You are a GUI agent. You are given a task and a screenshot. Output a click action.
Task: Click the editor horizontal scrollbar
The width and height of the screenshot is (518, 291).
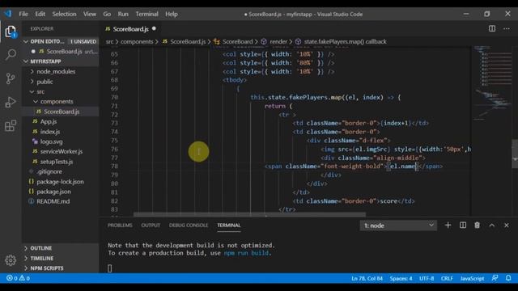(249, 215)
